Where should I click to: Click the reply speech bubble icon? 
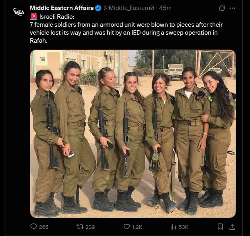click(x=33, y=226)
